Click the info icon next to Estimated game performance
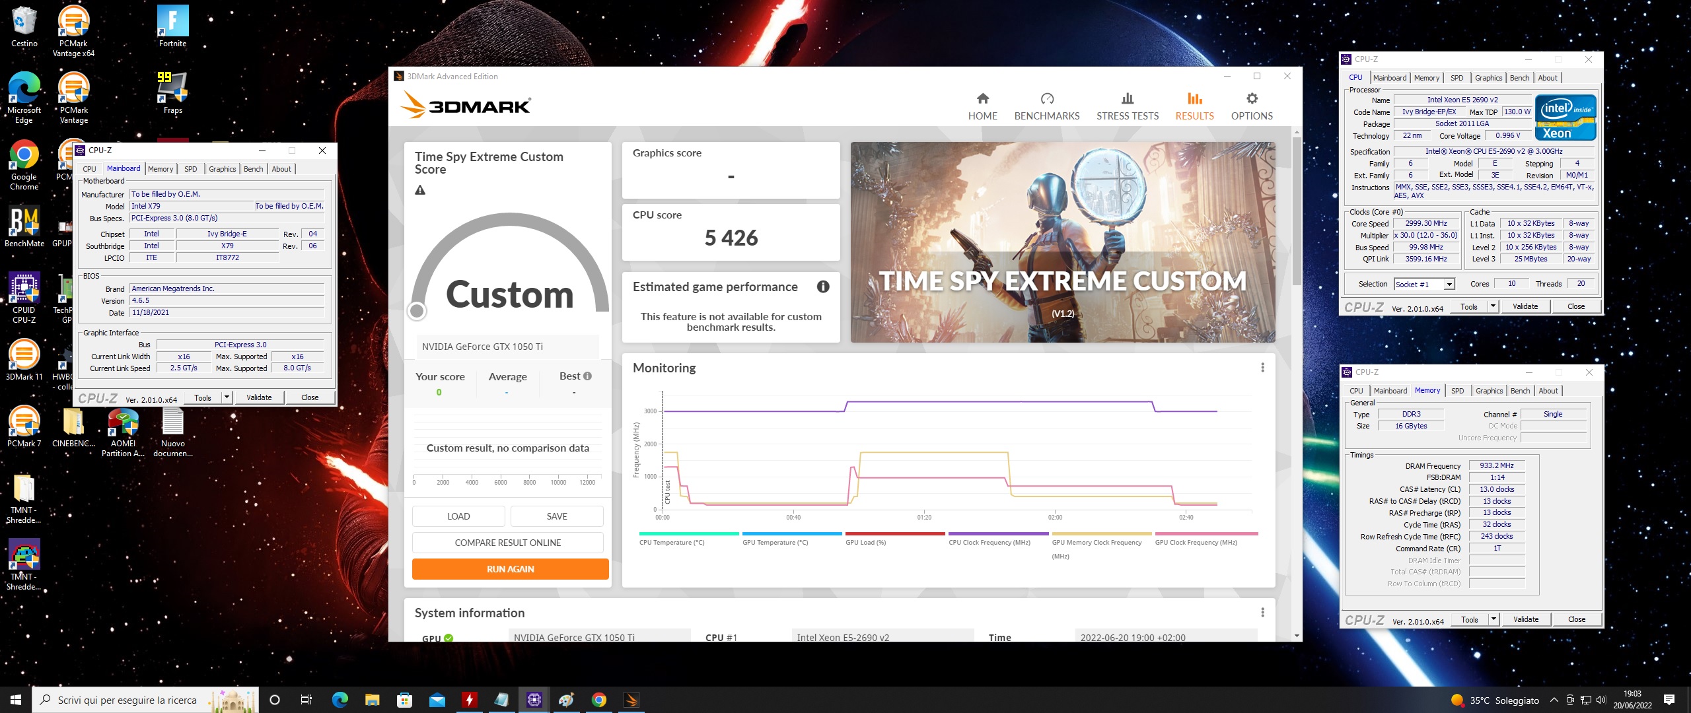1691x713 pixels. click(x=823, y=287)
